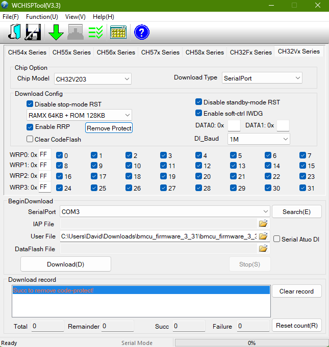Switch to CH58x Series tab
The width and height of the screenshot is (329, 347).
pos(205,52)
